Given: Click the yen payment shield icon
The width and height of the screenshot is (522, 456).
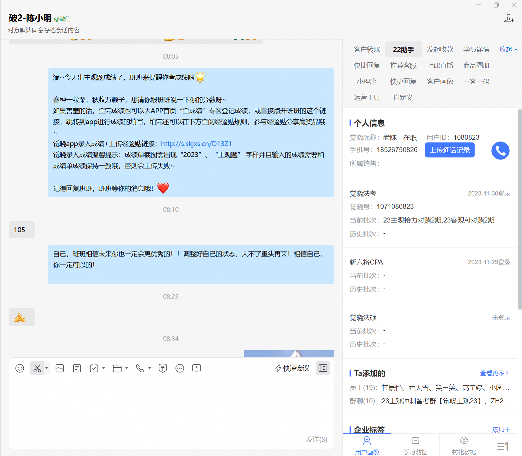Looking at the screenshot, I should point(163,368).
